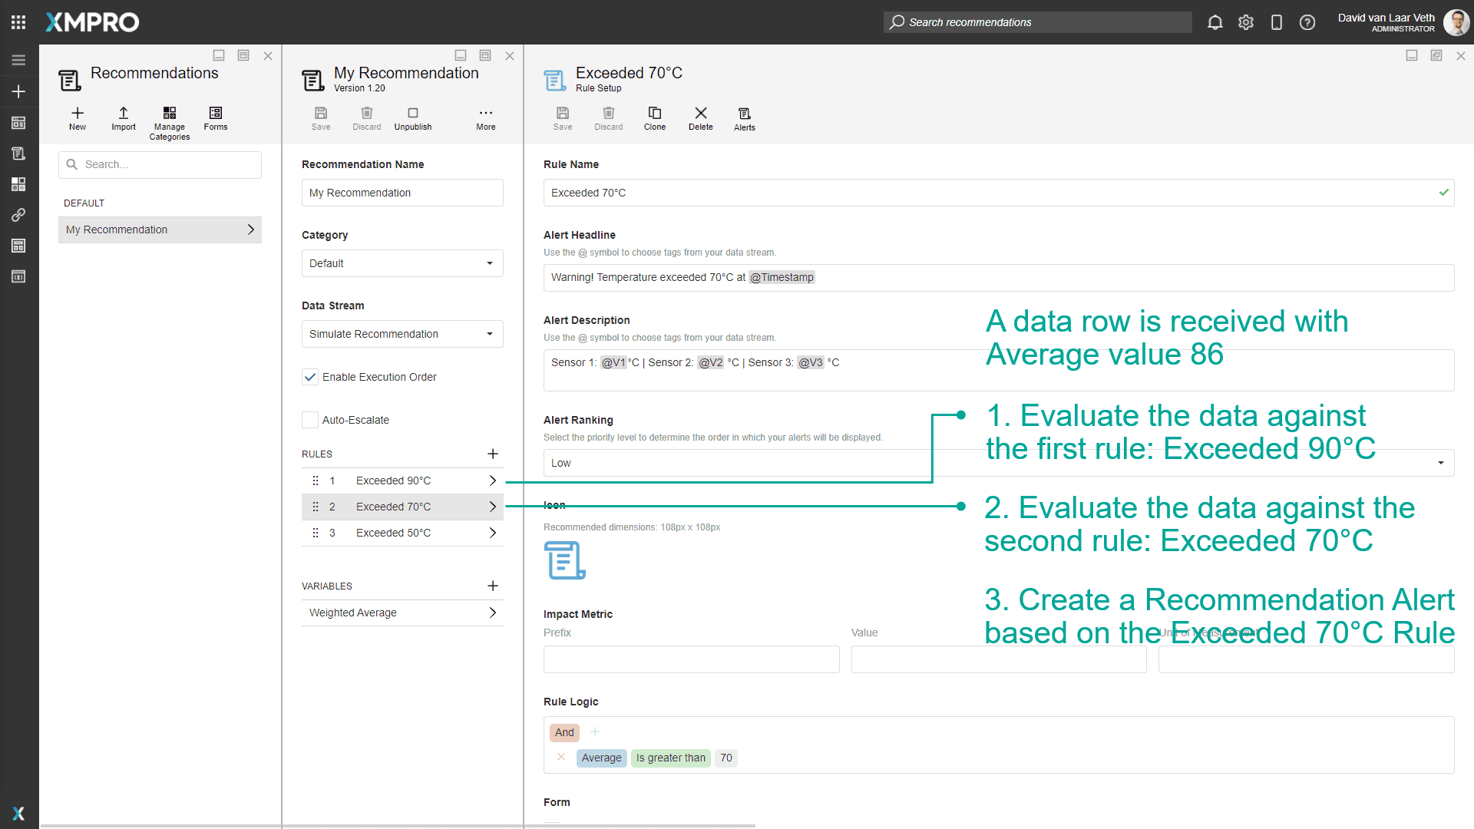Open the Data Stream dropdown
Image resolution: width=1474 pixels, height=829 pixels.
(x=402, y=334)
